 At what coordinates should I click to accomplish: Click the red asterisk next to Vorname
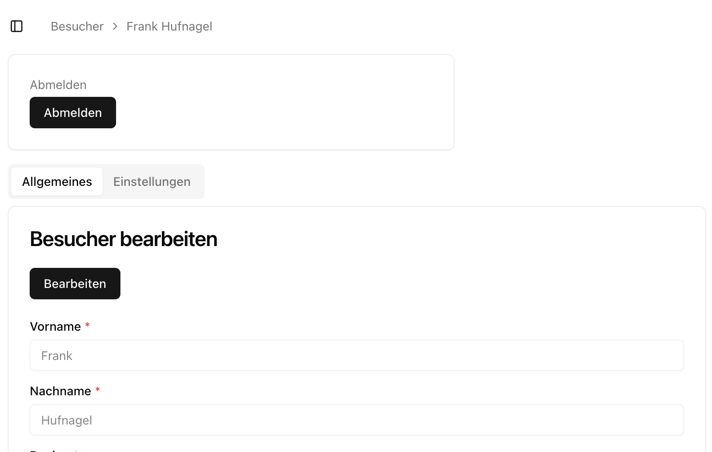(87, 325)
